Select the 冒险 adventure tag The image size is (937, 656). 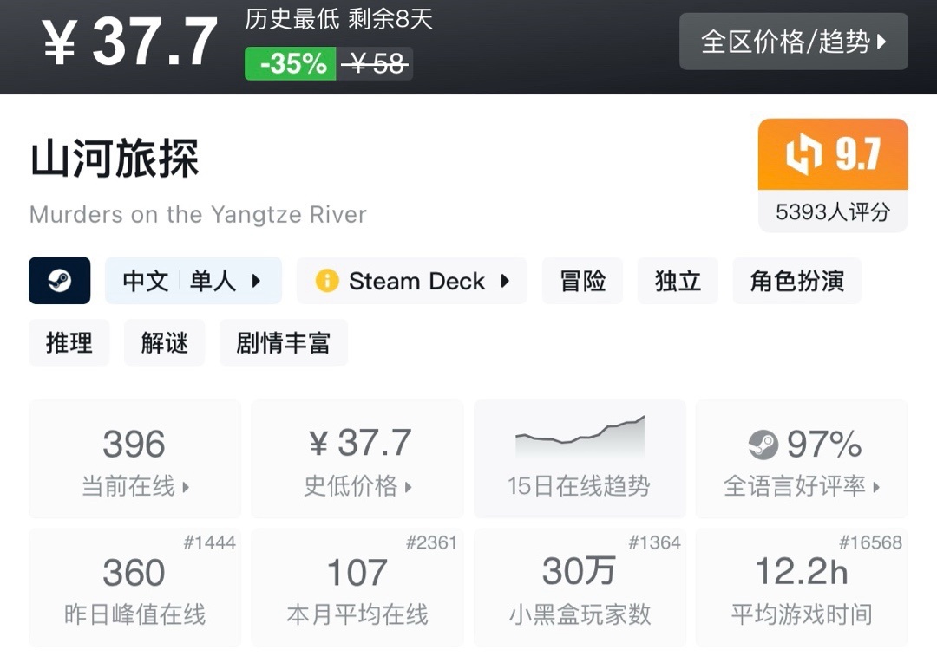tap(583, 281)
